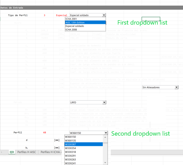Viewport: 183px width, 165px height.
Task: Click profile list scroll down arrow
Action: (105, 162)
